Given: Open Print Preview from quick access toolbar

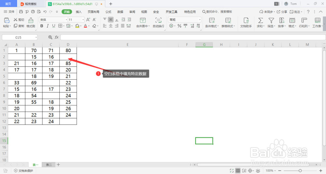Looking at the screenshot, I should coord(39,12).
